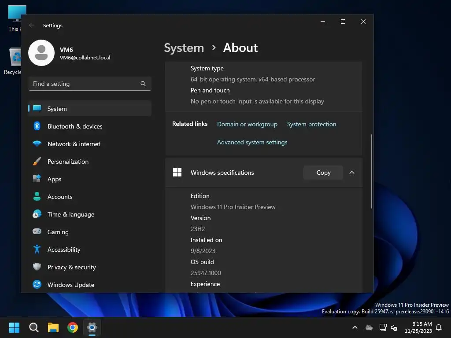Click the Windows Update sync icon
Viewport: 451px width, 338px height.
37,284
